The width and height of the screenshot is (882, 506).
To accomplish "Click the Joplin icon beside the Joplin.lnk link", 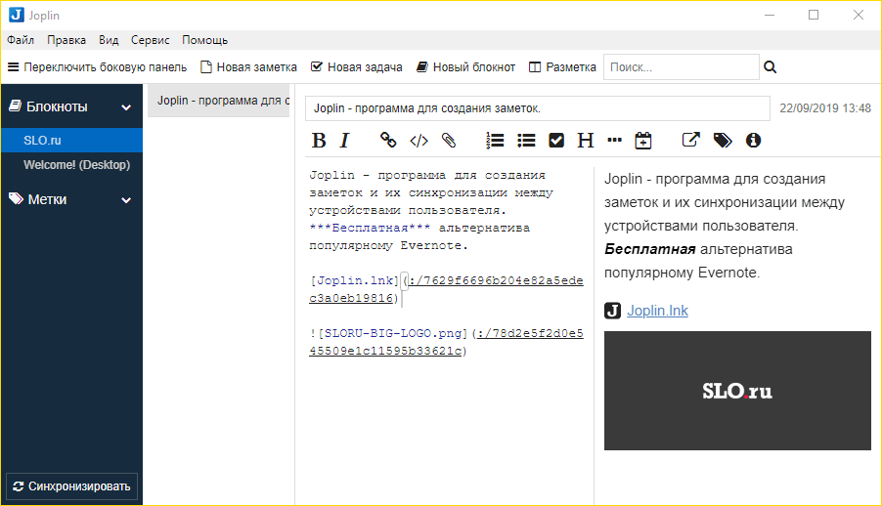I will 612,311.
